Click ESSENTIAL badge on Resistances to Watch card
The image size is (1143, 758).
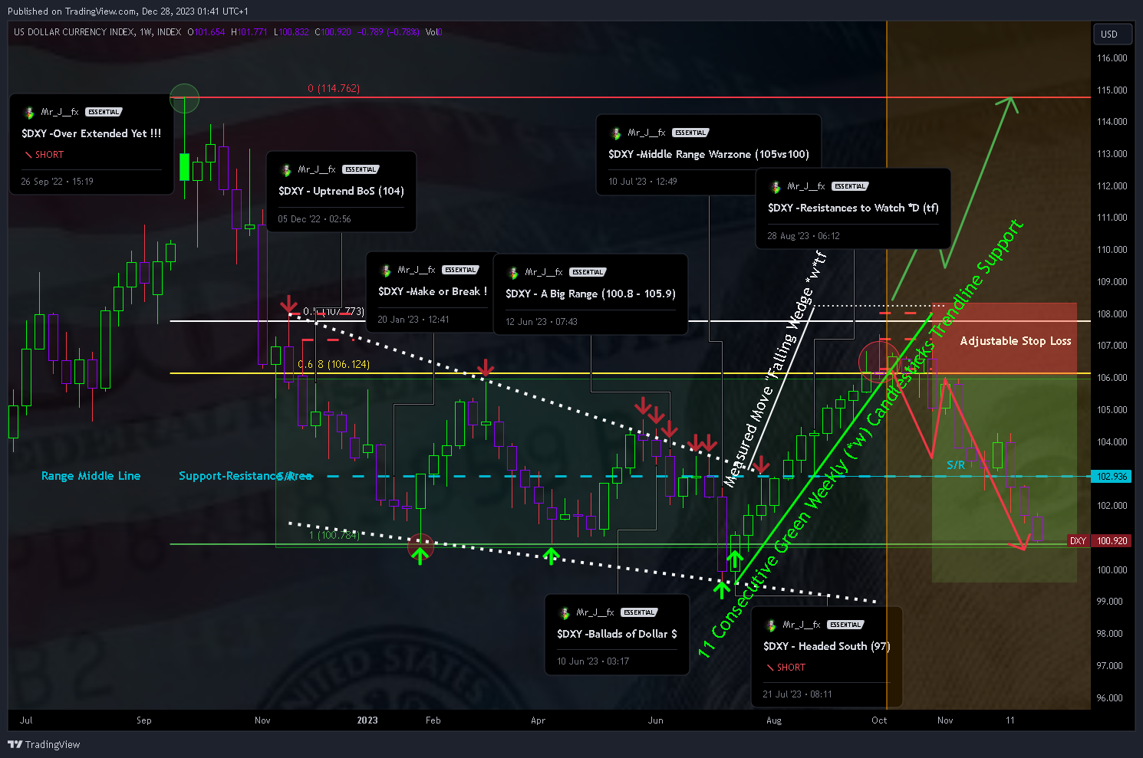(850, 186)
